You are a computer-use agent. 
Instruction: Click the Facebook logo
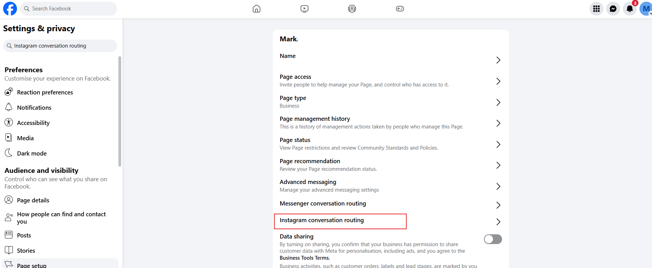(x=10, y=9)
